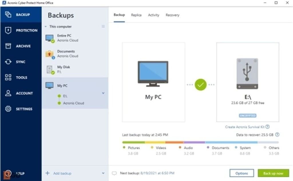
Task: Select the Archive box icon
Action: coord(8,46)
